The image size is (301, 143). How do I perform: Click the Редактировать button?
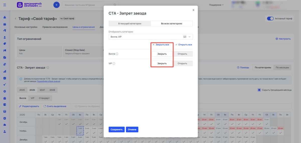29,106
